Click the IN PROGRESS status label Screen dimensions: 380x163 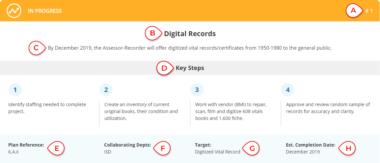tap(45, 11)
